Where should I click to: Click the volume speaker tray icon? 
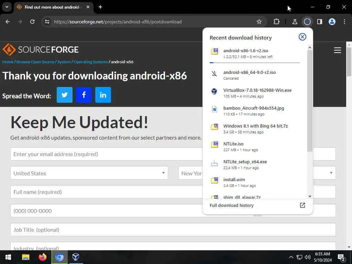(308, 257)
